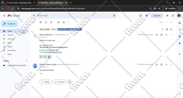
Task: Delete this conversation trash icon
Action: [x=51, y=22]
